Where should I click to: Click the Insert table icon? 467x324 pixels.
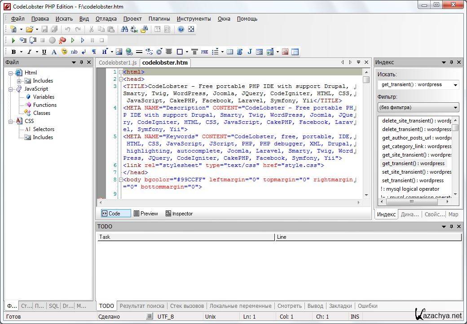point(230,52)
